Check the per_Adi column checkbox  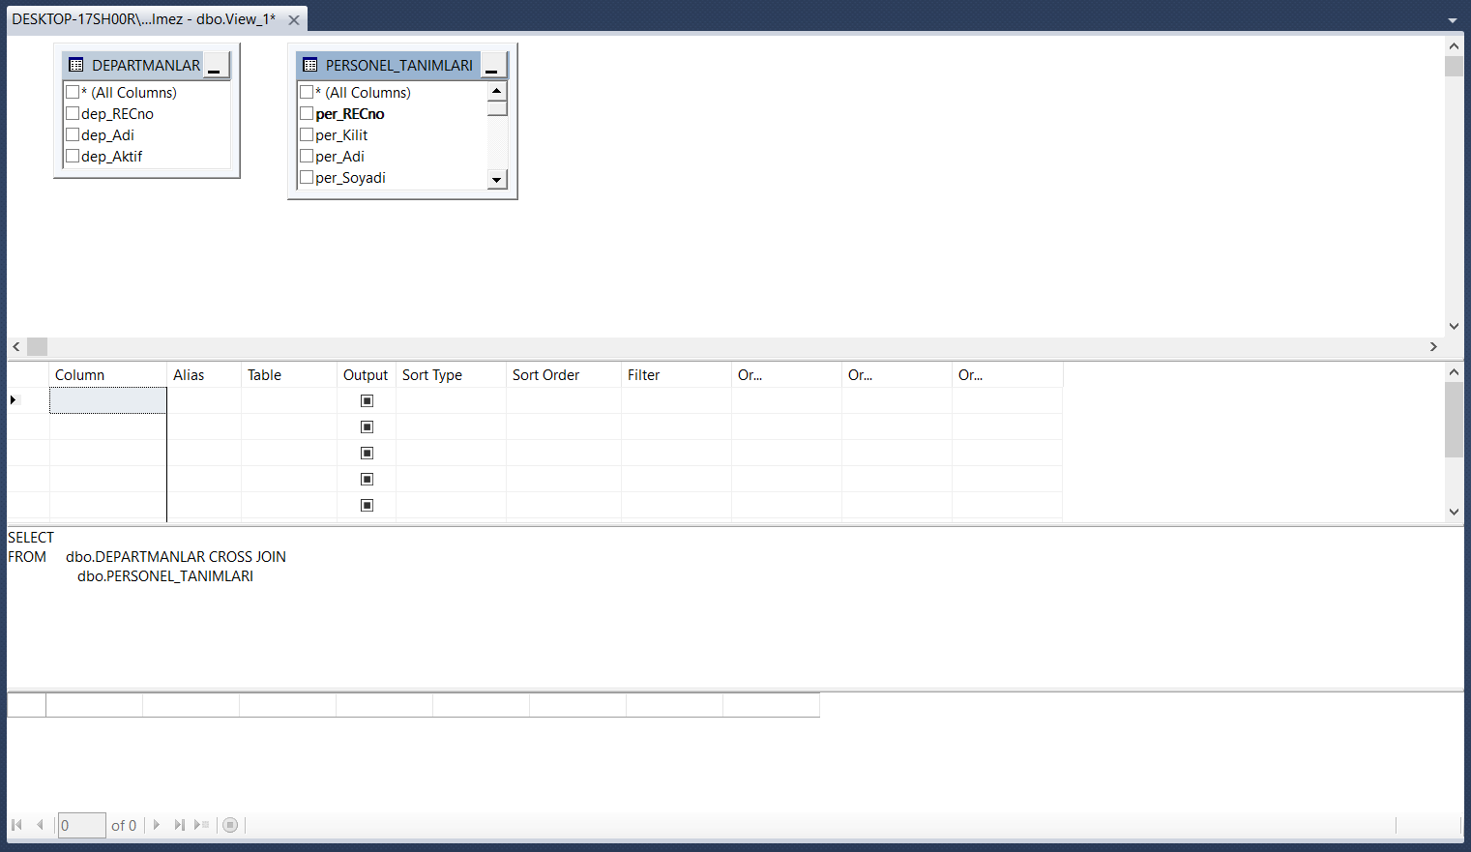click(307, 156)
